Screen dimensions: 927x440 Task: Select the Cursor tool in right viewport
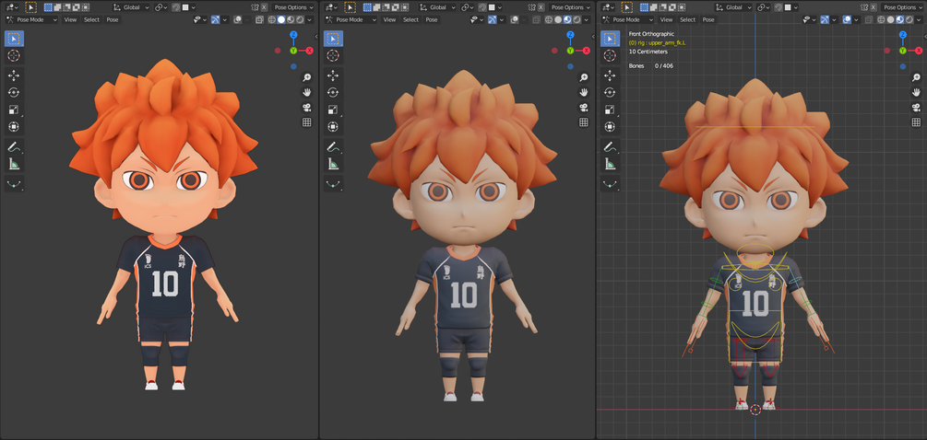pyautogui.click(x=610, y=55)
